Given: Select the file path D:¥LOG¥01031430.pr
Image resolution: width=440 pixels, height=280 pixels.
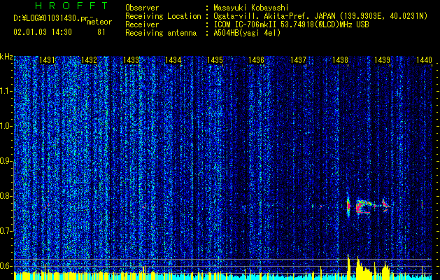Looking at the screenshot, I should 50,18.
